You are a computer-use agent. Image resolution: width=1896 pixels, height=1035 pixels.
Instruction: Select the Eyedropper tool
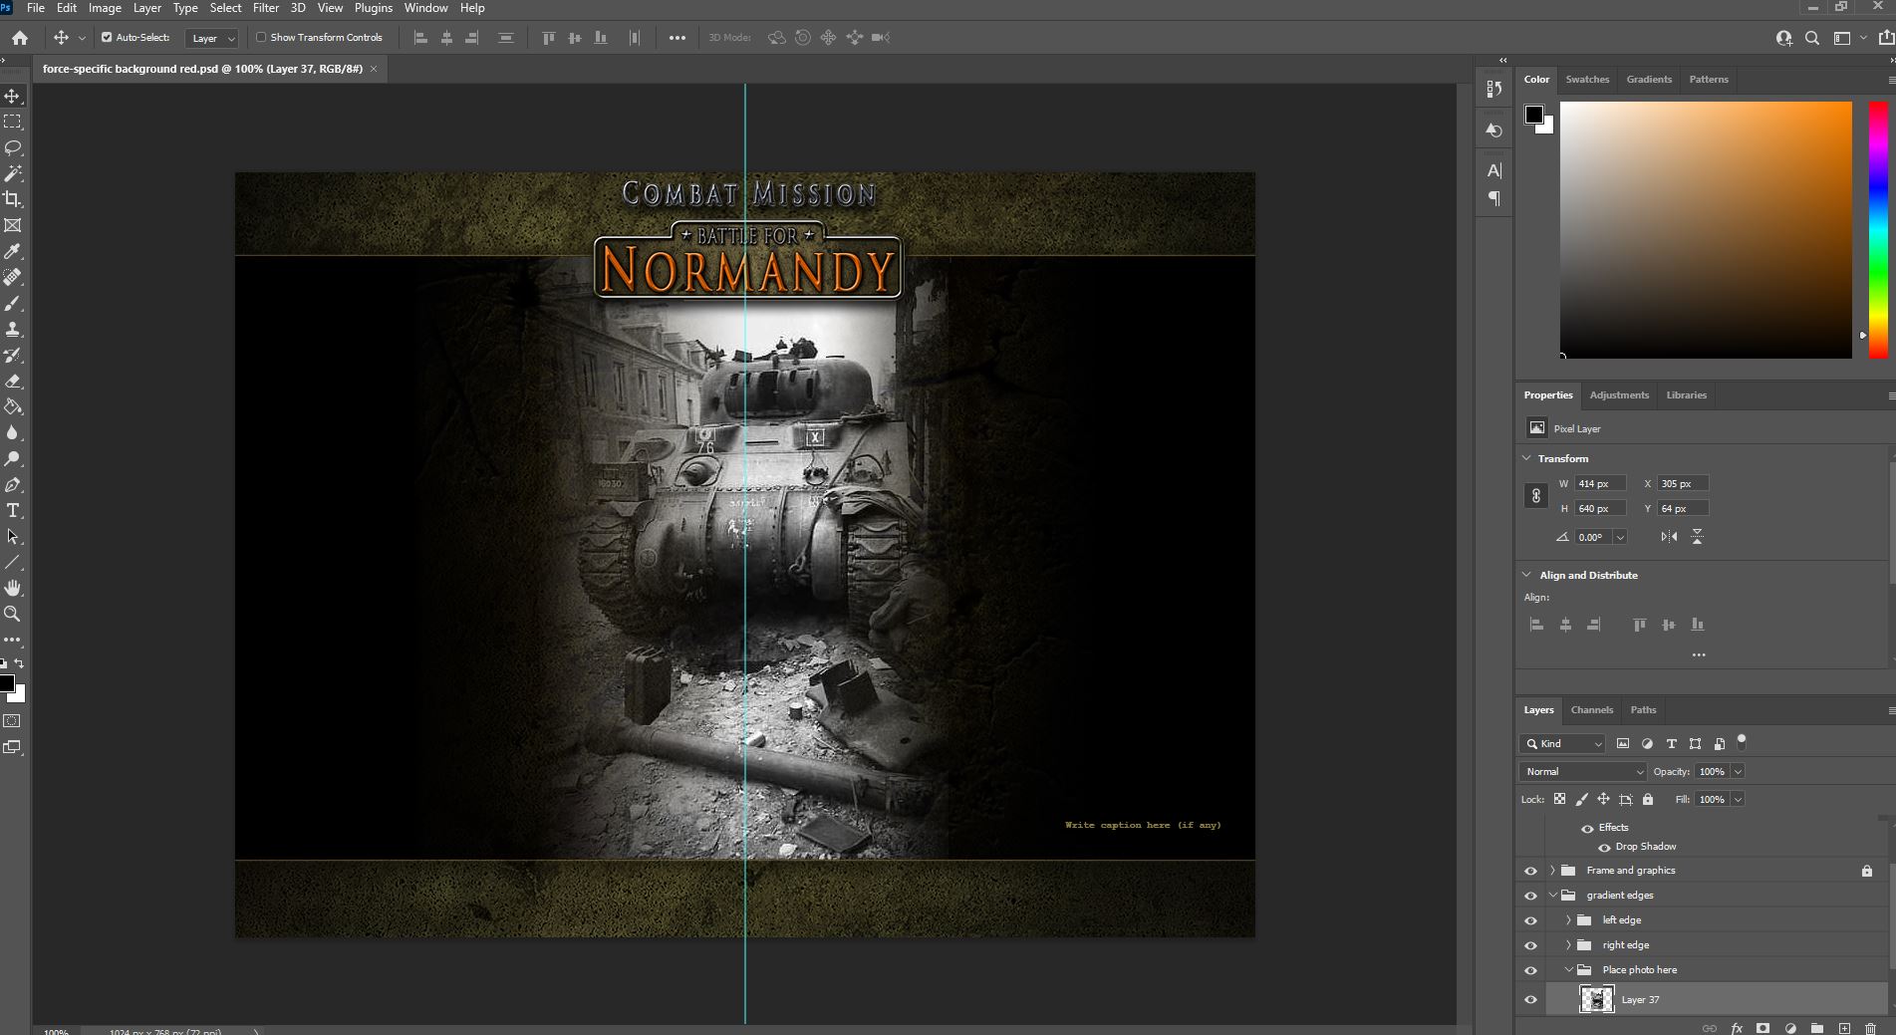(x=13, y=251)
